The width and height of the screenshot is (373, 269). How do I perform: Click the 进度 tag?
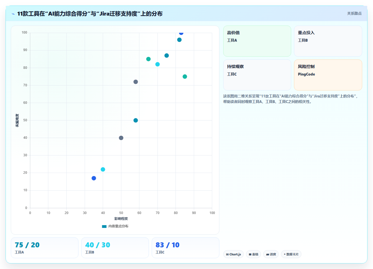(271, 254)
